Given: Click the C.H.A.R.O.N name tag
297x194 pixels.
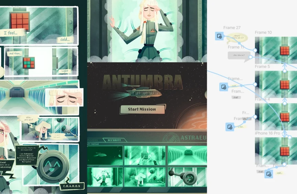Looking at the screenshot, I should (71, 186).
